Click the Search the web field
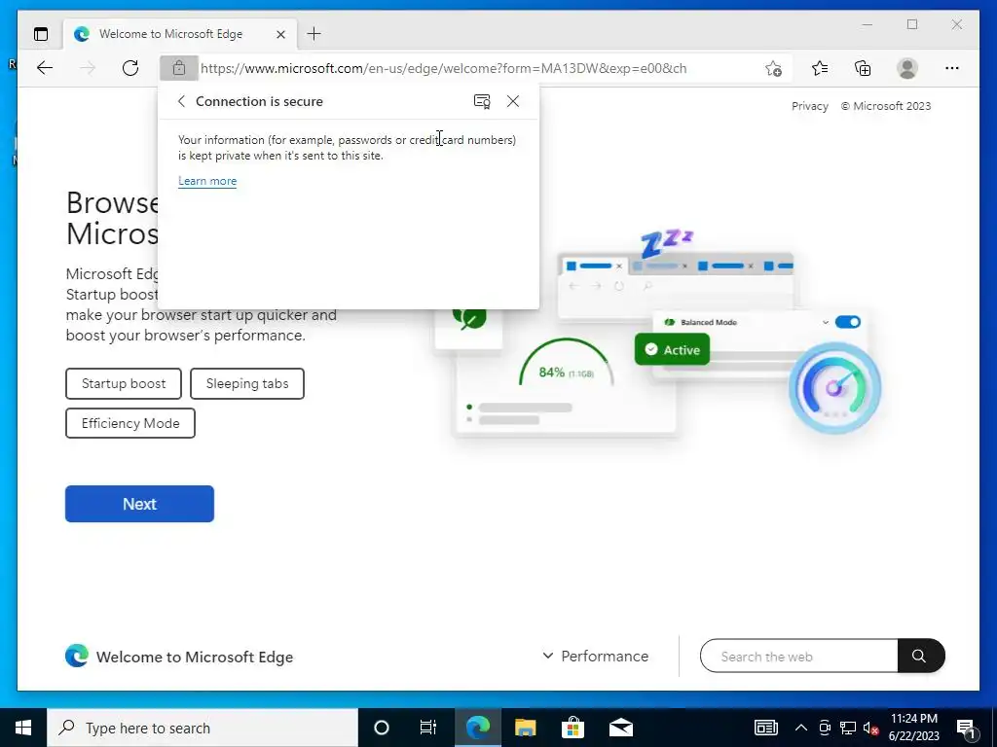The image size is (997, 747). point(798,657)
